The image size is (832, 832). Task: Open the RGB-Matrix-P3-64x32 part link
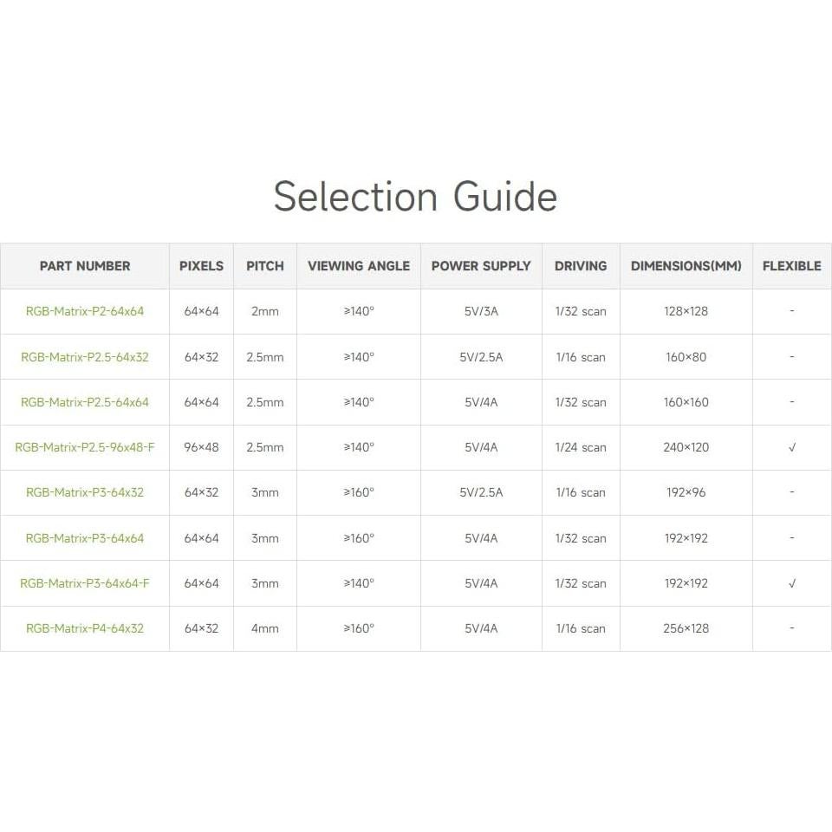pyautogui.click(x=85, y=492)
